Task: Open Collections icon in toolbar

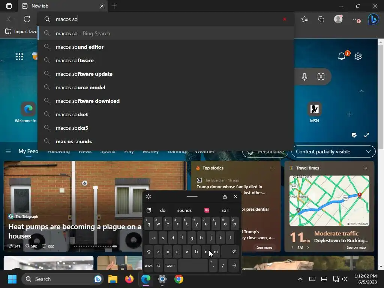Action: (321, 19)
